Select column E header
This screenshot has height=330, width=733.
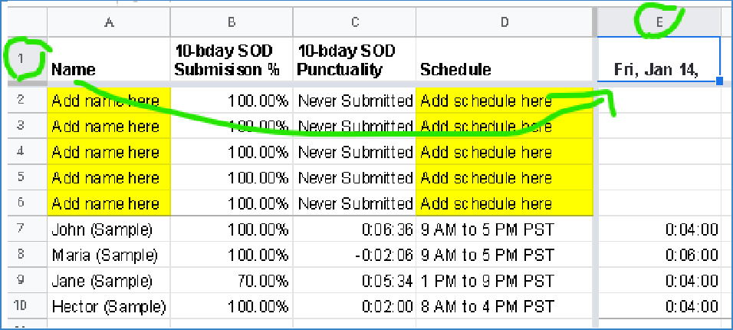(659, 23)
